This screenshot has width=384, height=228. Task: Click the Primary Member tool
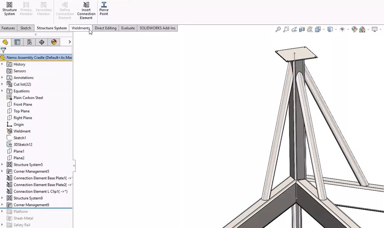26,9
